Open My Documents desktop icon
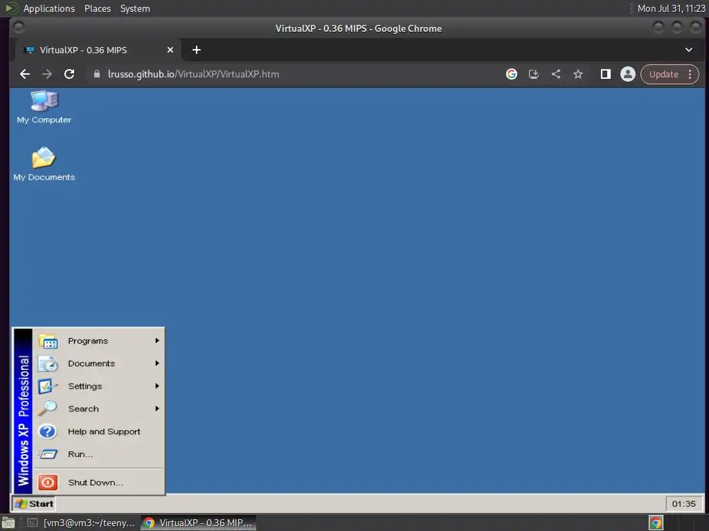The image size is (709, 531). 44,165
